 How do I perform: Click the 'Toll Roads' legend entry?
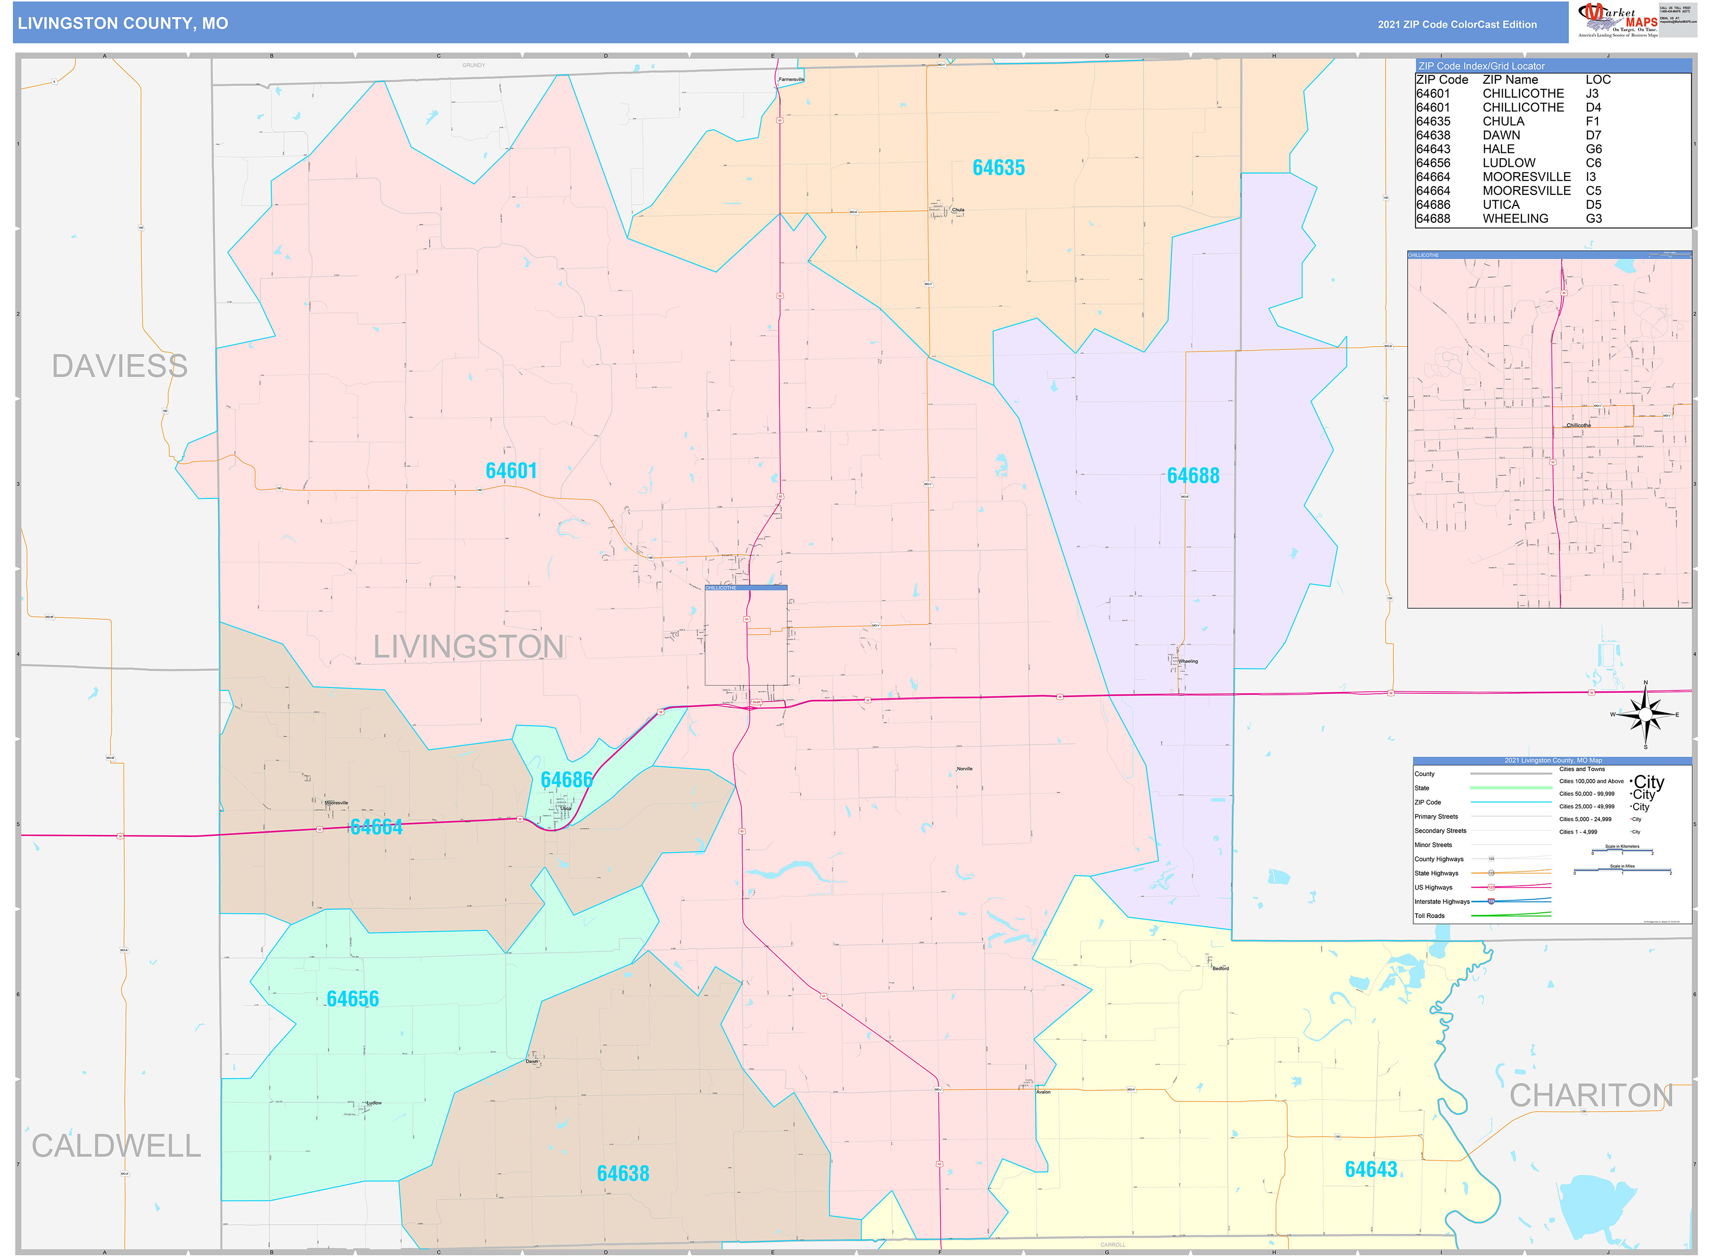tap(1430, 915)
